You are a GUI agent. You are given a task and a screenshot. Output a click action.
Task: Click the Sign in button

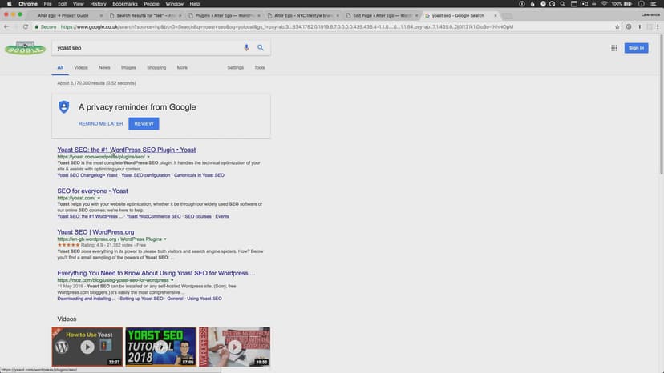(636, 48)
